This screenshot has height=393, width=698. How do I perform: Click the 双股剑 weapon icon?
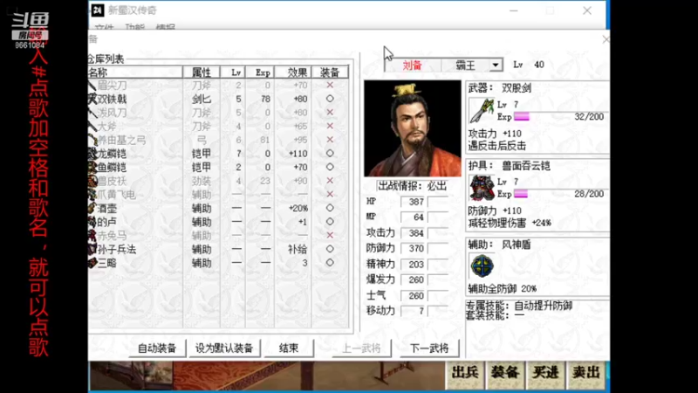tap(482, 111)
